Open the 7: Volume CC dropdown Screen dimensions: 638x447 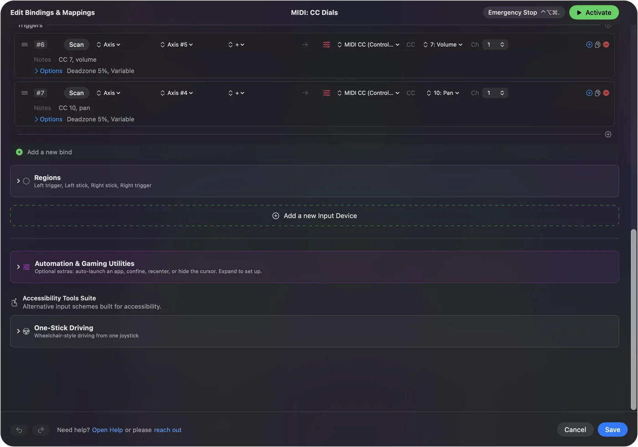coord(443,45)
